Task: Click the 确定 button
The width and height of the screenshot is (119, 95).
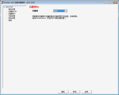Action: point(63,92)
